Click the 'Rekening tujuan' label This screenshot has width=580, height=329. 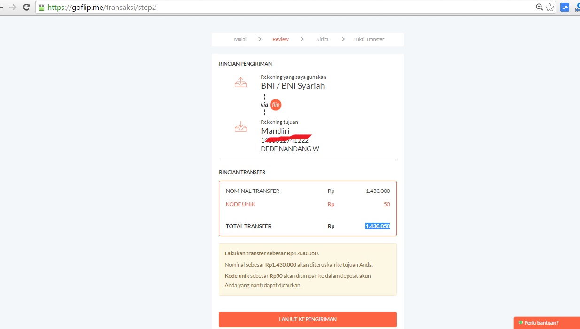tap(279, 122)
